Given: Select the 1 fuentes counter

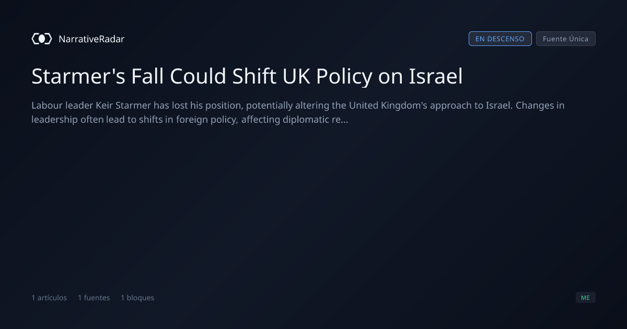Looking at the screenshot, I should click(94, 298).
